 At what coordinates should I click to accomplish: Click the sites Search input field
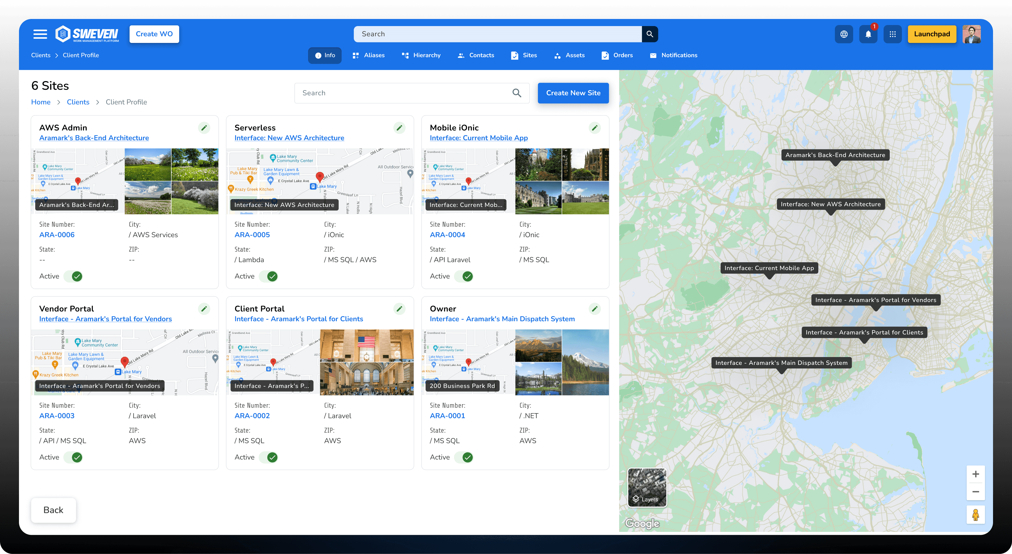click(x=405, y=93)
